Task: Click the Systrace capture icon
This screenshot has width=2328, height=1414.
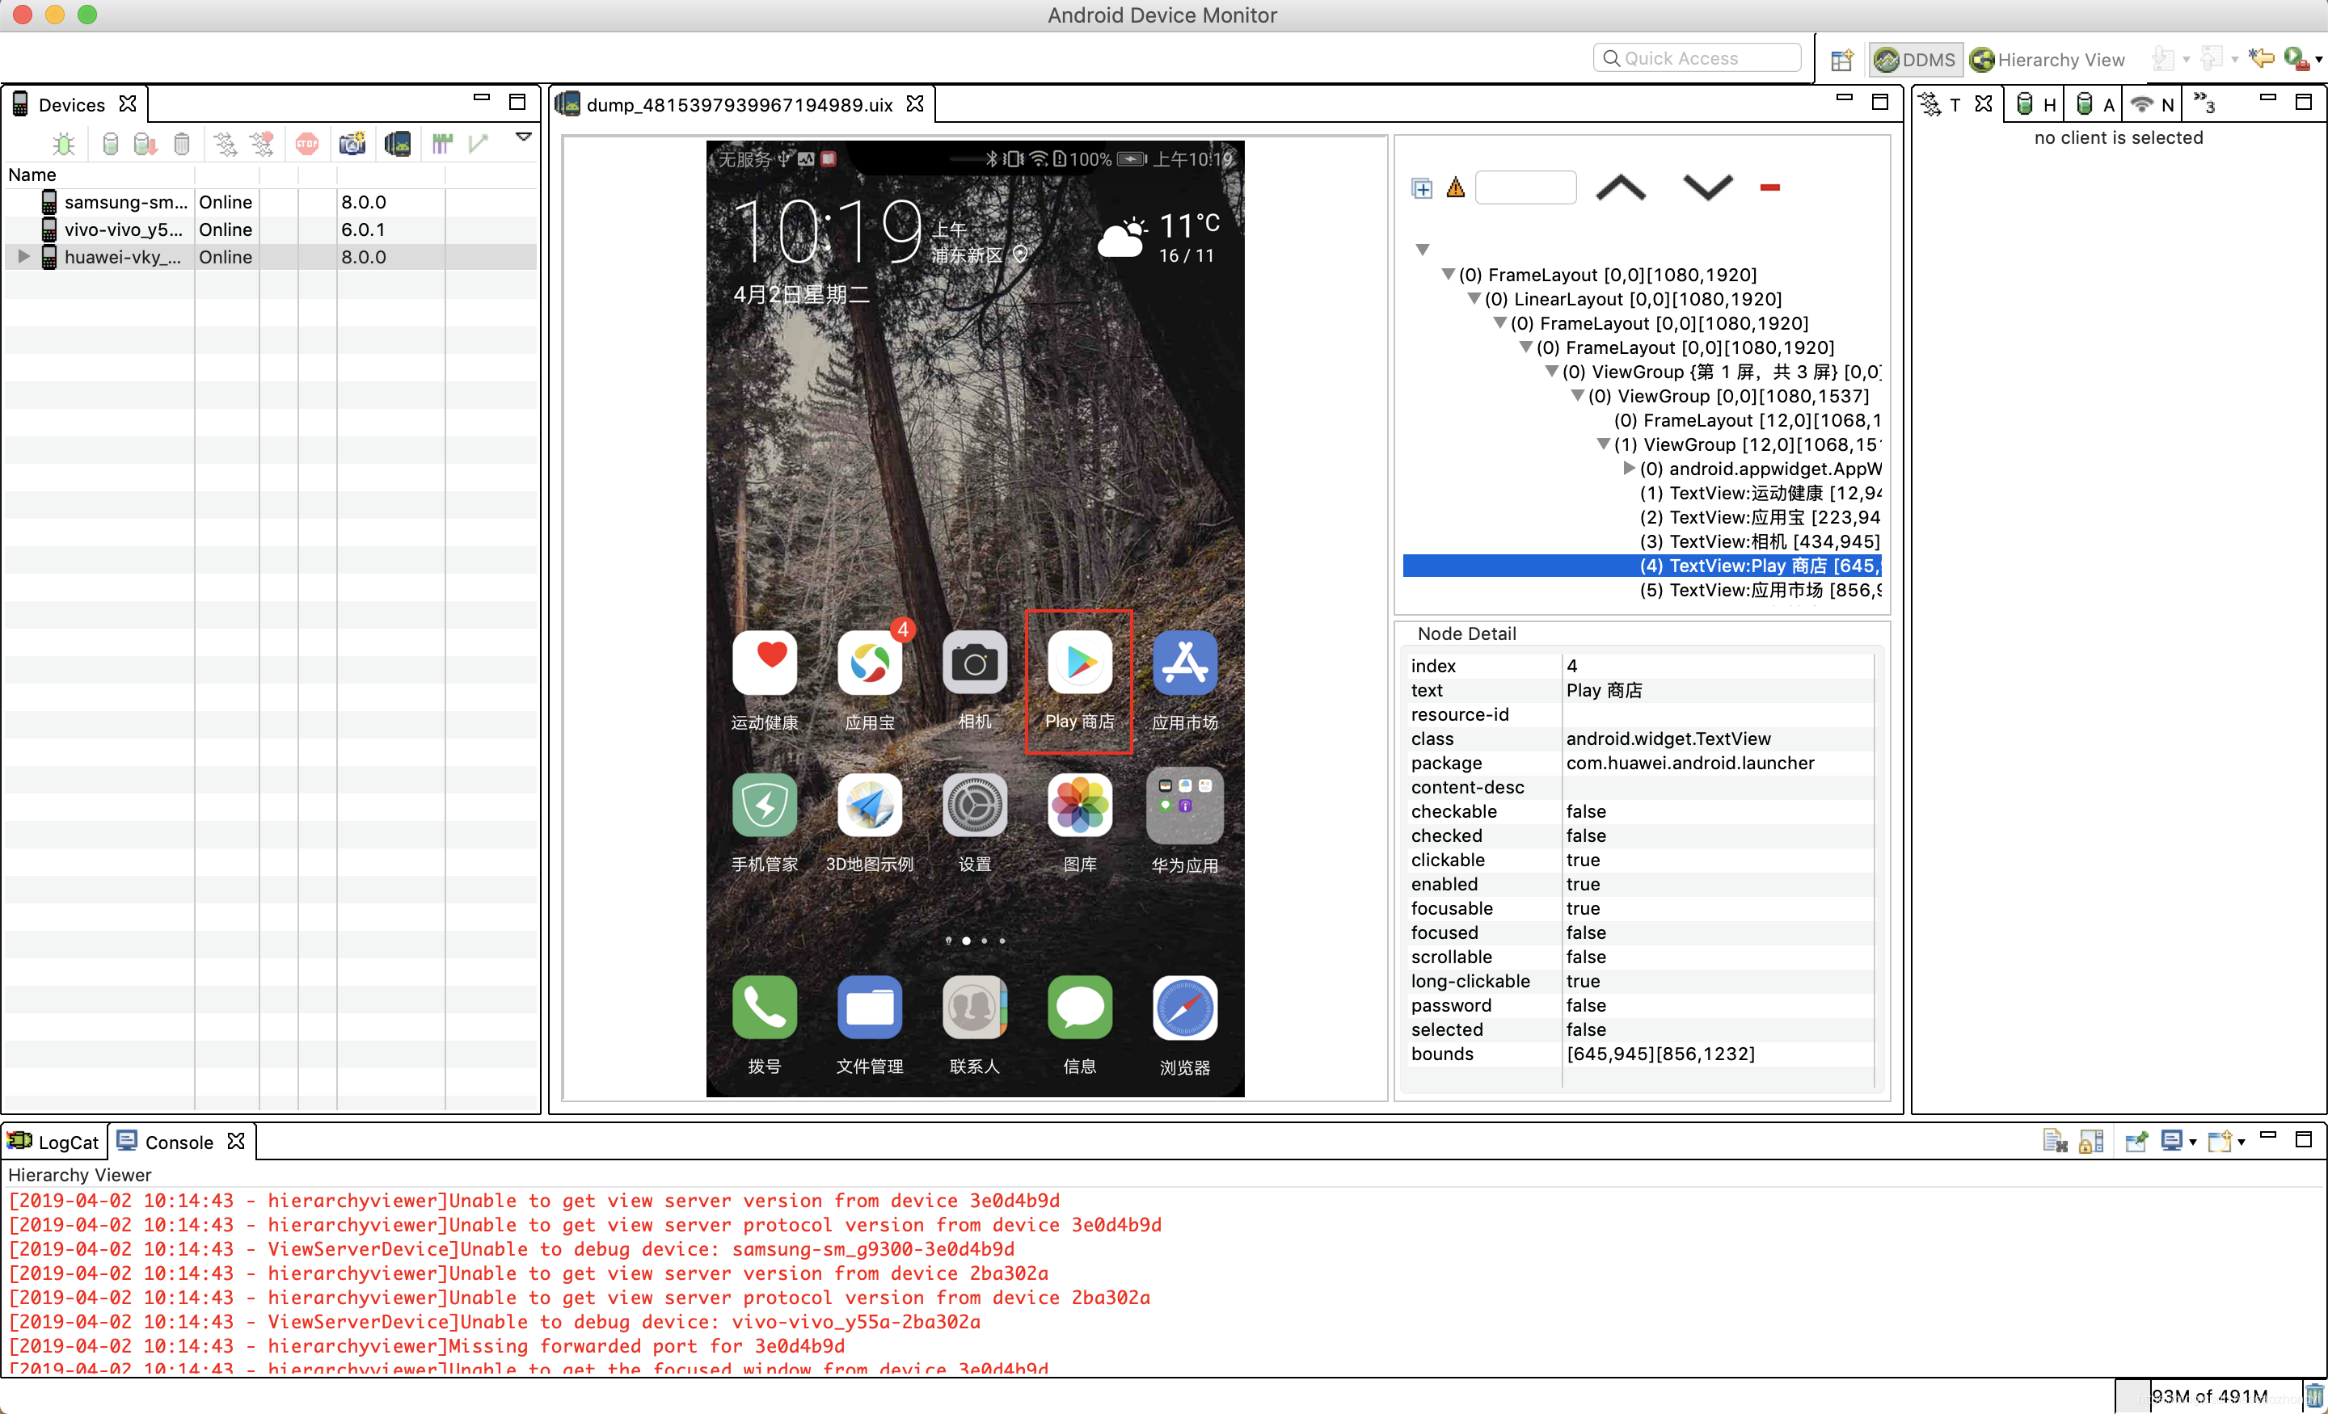Action: click(x=442, y=144)
